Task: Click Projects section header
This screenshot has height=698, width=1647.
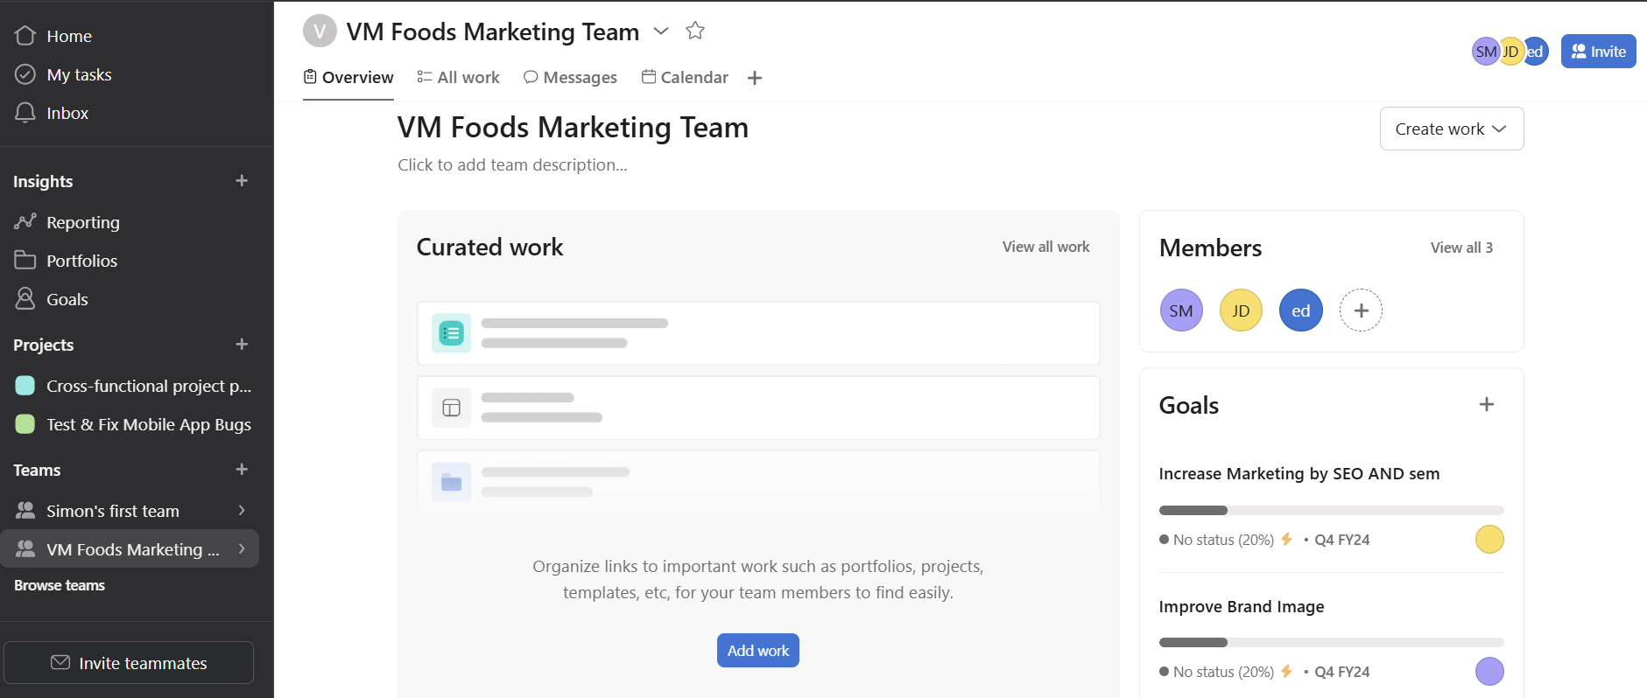Action: coord(43,345)
